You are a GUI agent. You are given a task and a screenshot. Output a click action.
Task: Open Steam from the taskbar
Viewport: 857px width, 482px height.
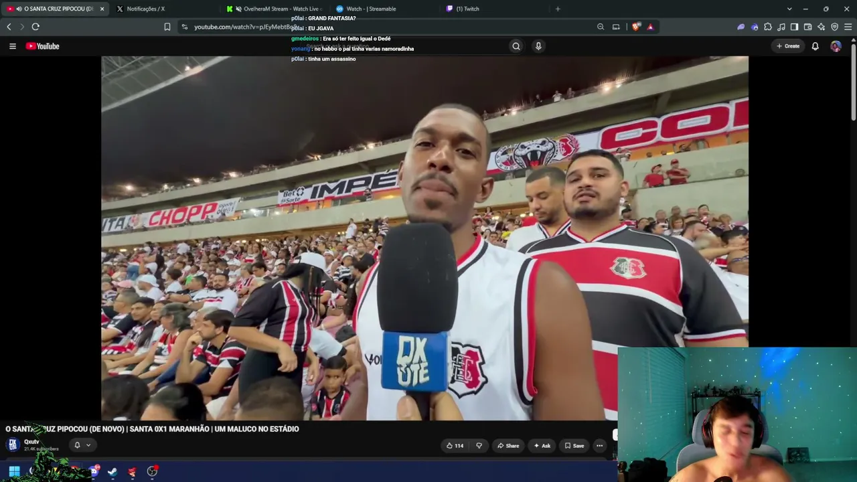coord(112,471)
